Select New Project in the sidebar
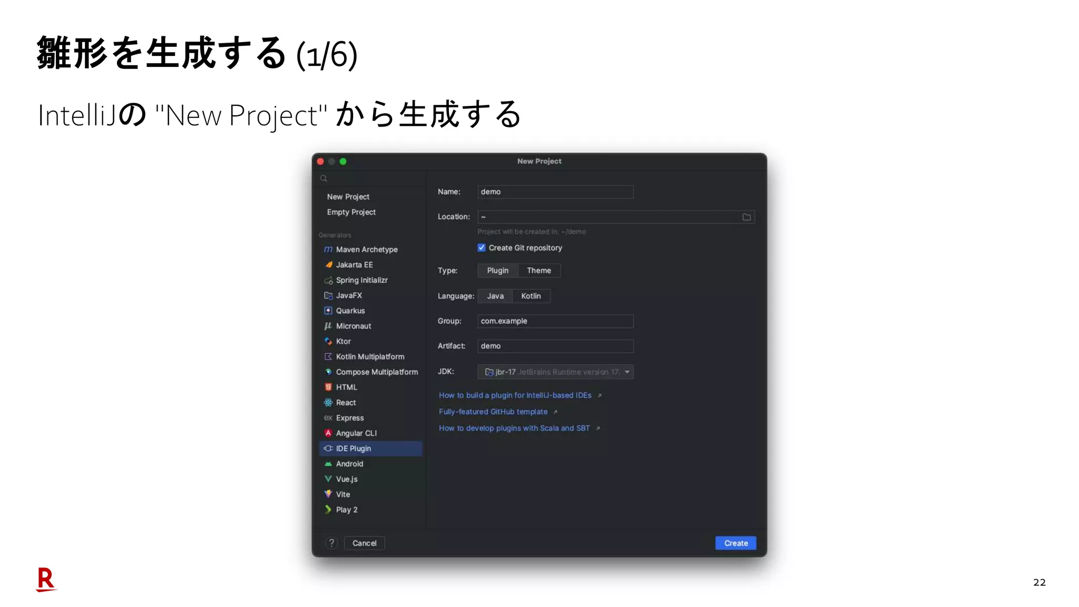Viewport: 1079px width, 607px height. click(348, 197)
